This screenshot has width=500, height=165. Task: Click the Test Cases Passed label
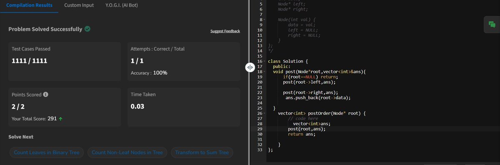31,49
